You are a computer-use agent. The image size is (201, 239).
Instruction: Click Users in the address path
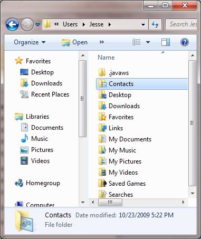pyautogui.click(x=70, y=24)
